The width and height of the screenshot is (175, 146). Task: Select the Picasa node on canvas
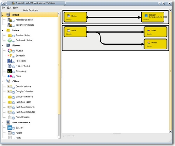156,44
